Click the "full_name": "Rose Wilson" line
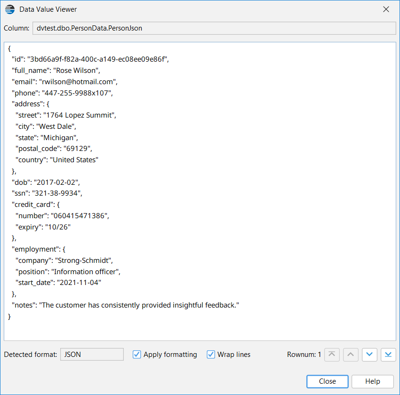Screen dimensions: 400x395 pos(56,71)
